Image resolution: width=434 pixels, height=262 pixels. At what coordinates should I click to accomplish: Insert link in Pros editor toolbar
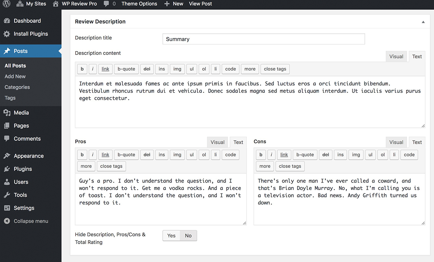click(x=105, y=155)
